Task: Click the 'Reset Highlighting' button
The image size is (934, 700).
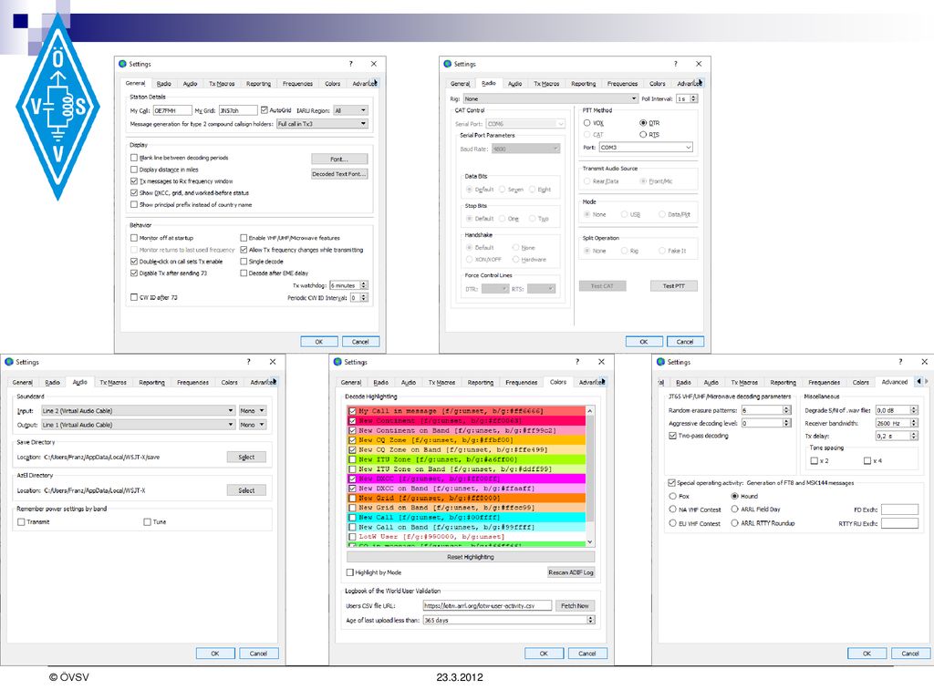Action: coord(470,557)
